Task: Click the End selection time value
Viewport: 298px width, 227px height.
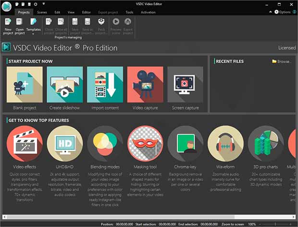Action: [209, 224]
